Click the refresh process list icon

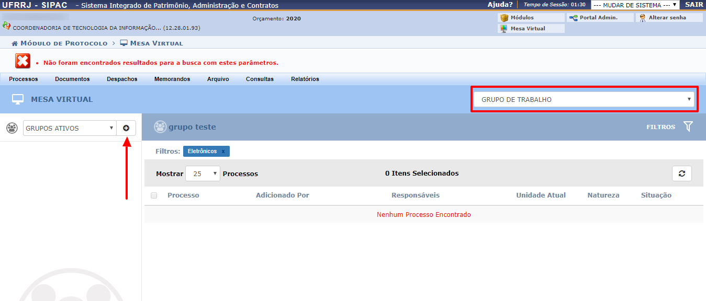point(681,173)
